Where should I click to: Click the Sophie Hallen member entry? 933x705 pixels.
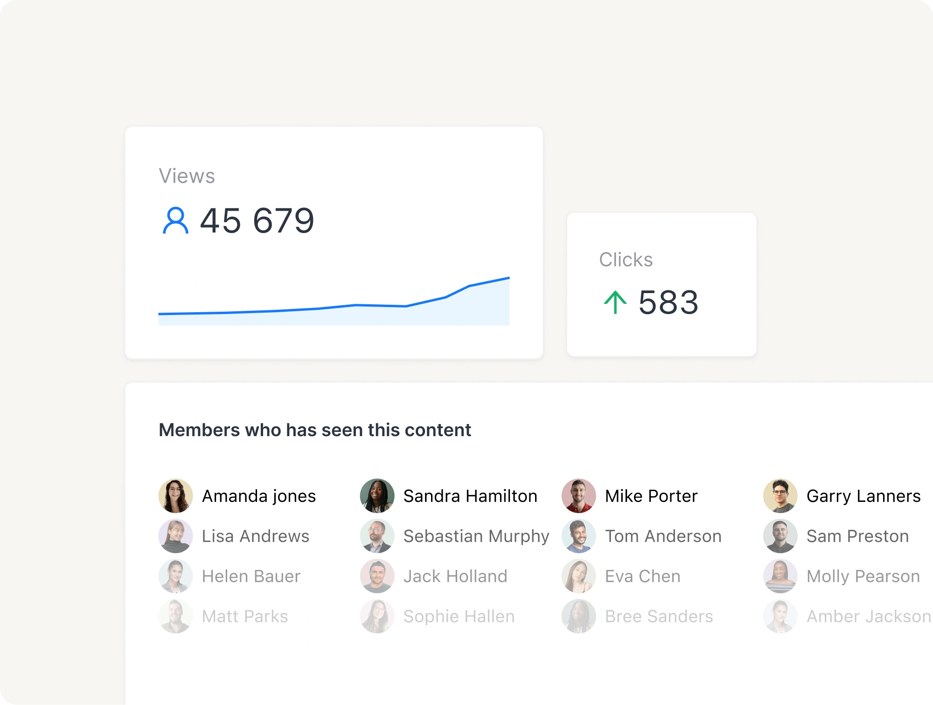[x=459, y=616]
